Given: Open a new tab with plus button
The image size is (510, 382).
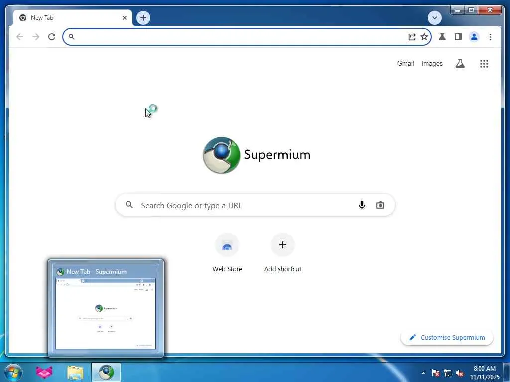Looking at the screenshot, I should point(143,18).
